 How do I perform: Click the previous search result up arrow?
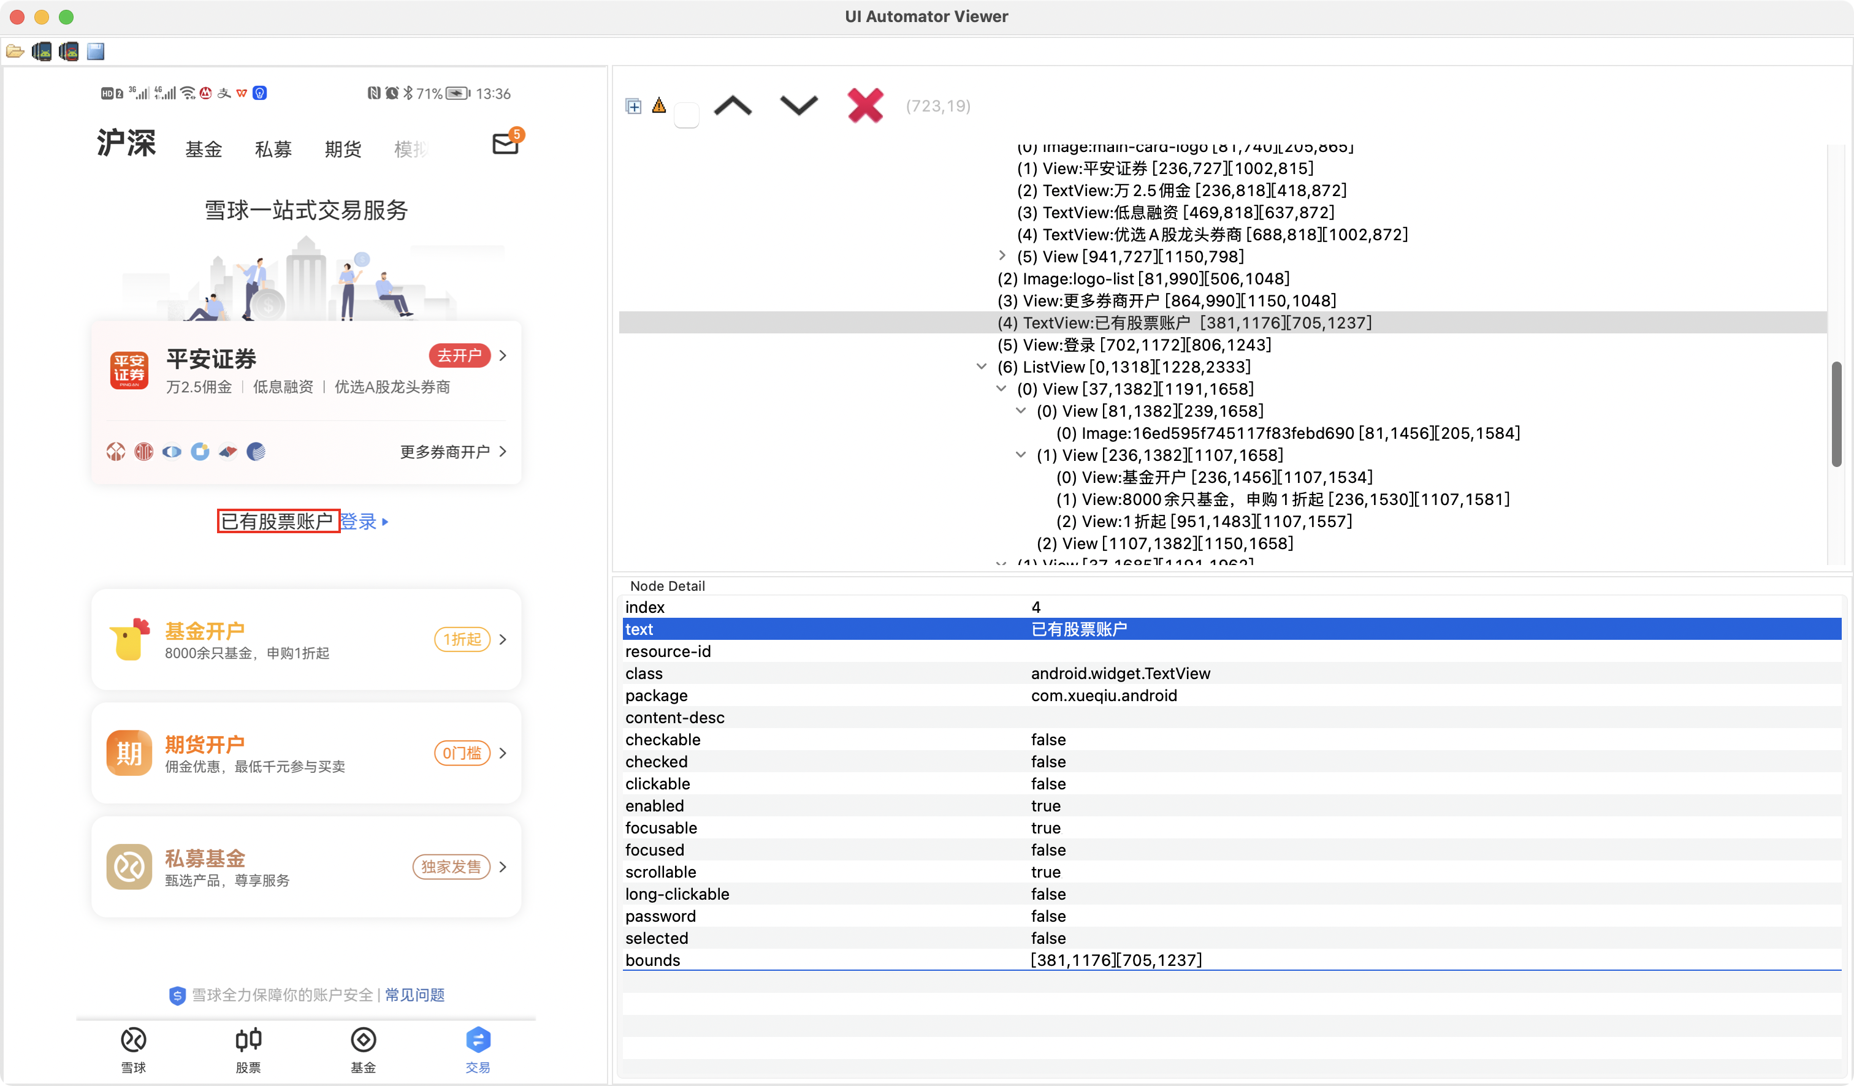coord(733,107)
